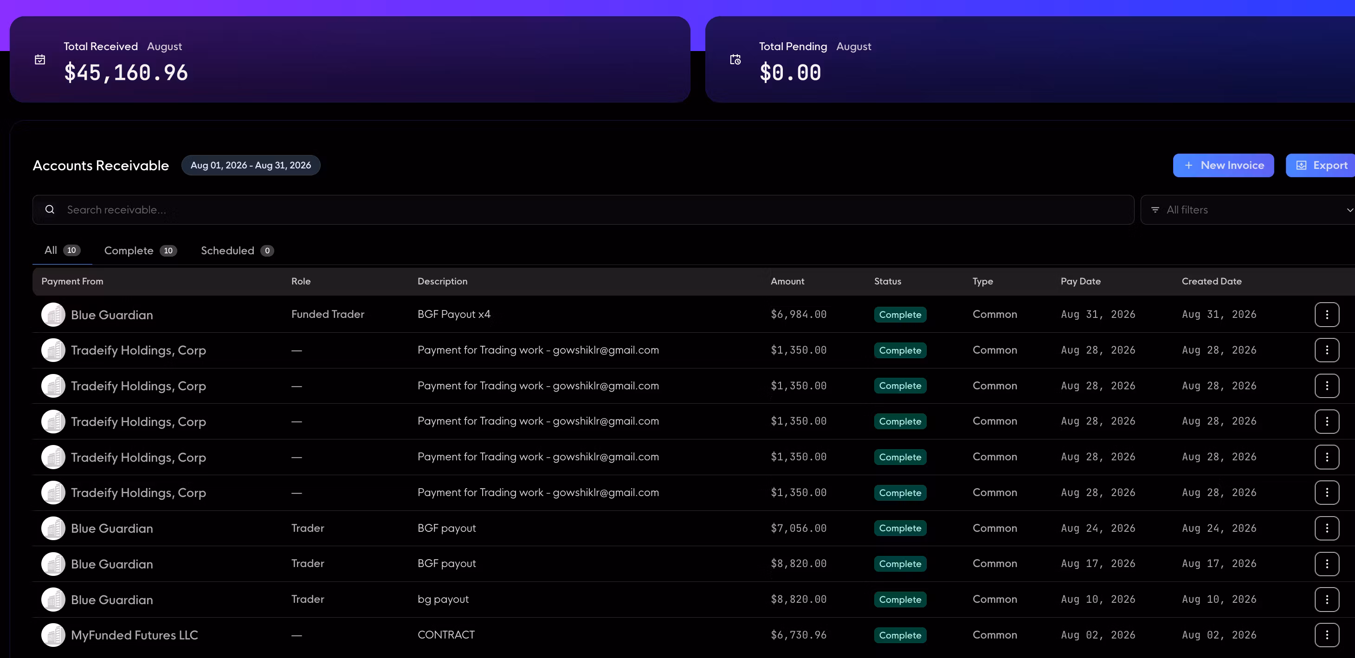1355x658 pixels.
Task: Click the Status column header
Action: pyautogui.click(x=887, y=281)
